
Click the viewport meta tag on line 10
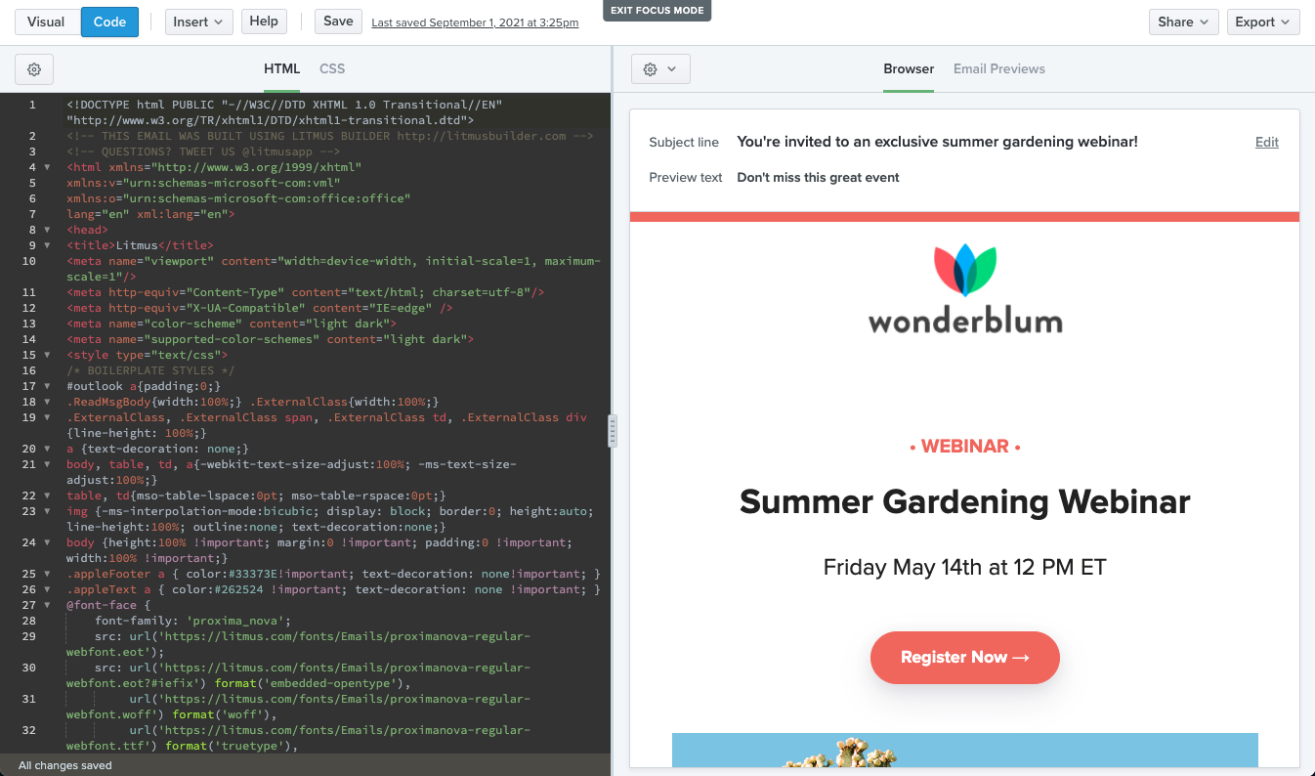coord(333,269)
